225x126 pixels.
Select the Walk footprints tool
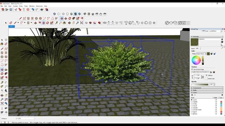click(x=2, y=112)
